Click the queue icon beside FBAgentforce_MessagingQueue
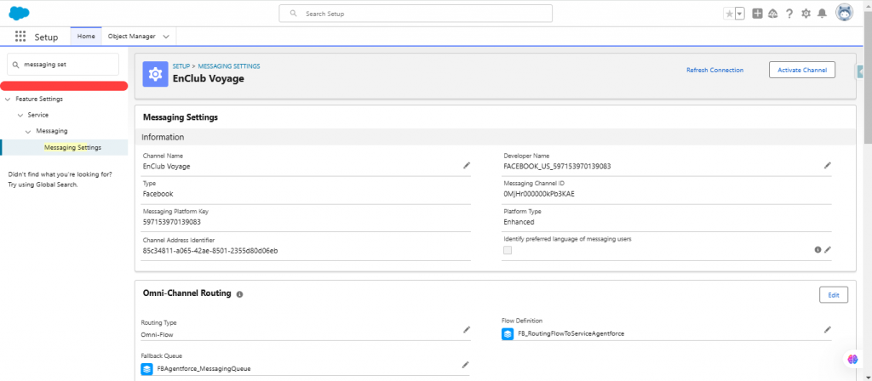This screenshot has width=872, height=381. pos(146,369)
